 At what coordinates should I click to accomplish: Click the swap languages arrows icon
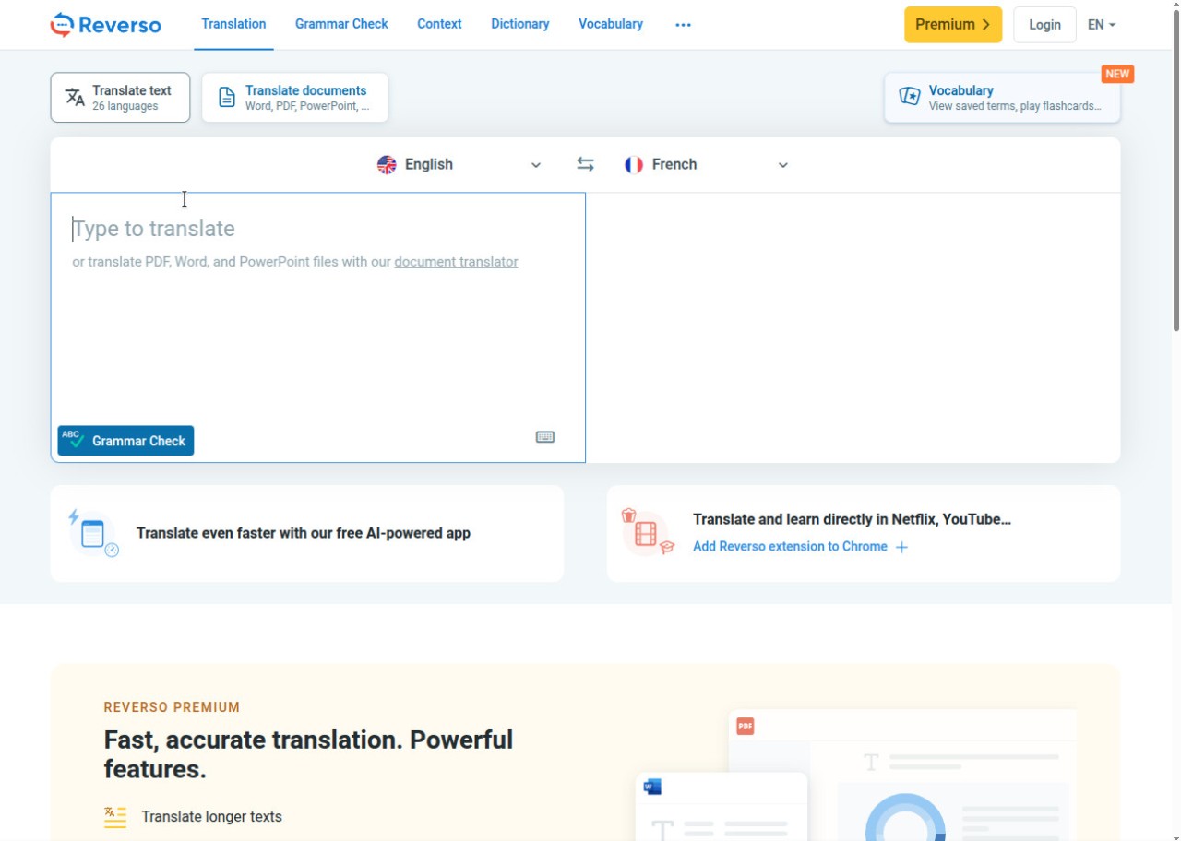pyautogui.click(x=585, y=164)
